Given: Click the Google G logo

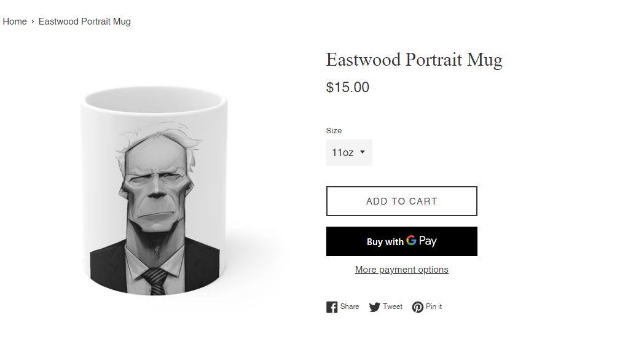Looking at the screenshot, I should pos(411,240).
